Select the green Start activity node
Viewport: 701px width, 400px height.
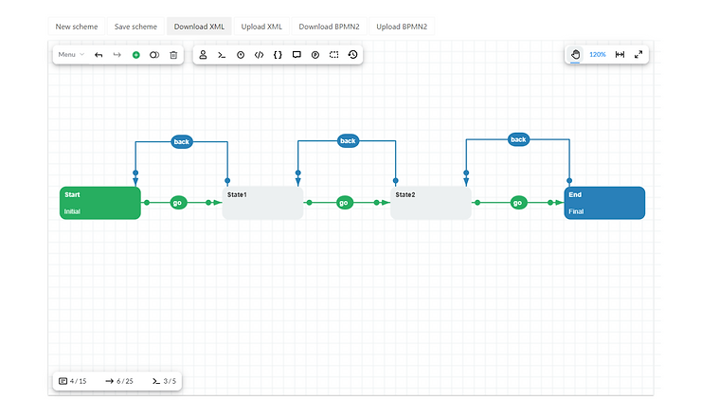tap(100, 203)
